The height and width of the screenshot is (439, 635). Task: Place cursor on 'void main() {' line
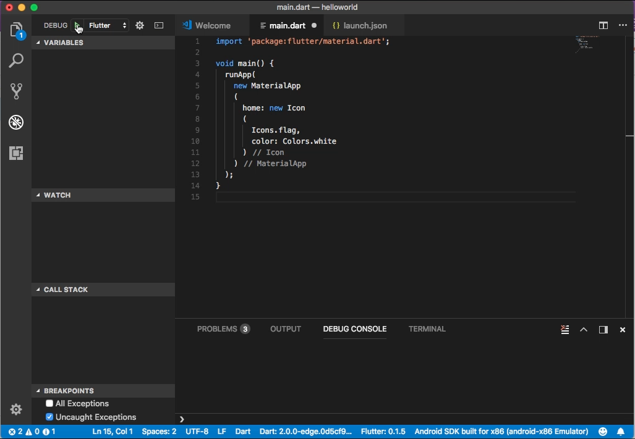point(245,64)
